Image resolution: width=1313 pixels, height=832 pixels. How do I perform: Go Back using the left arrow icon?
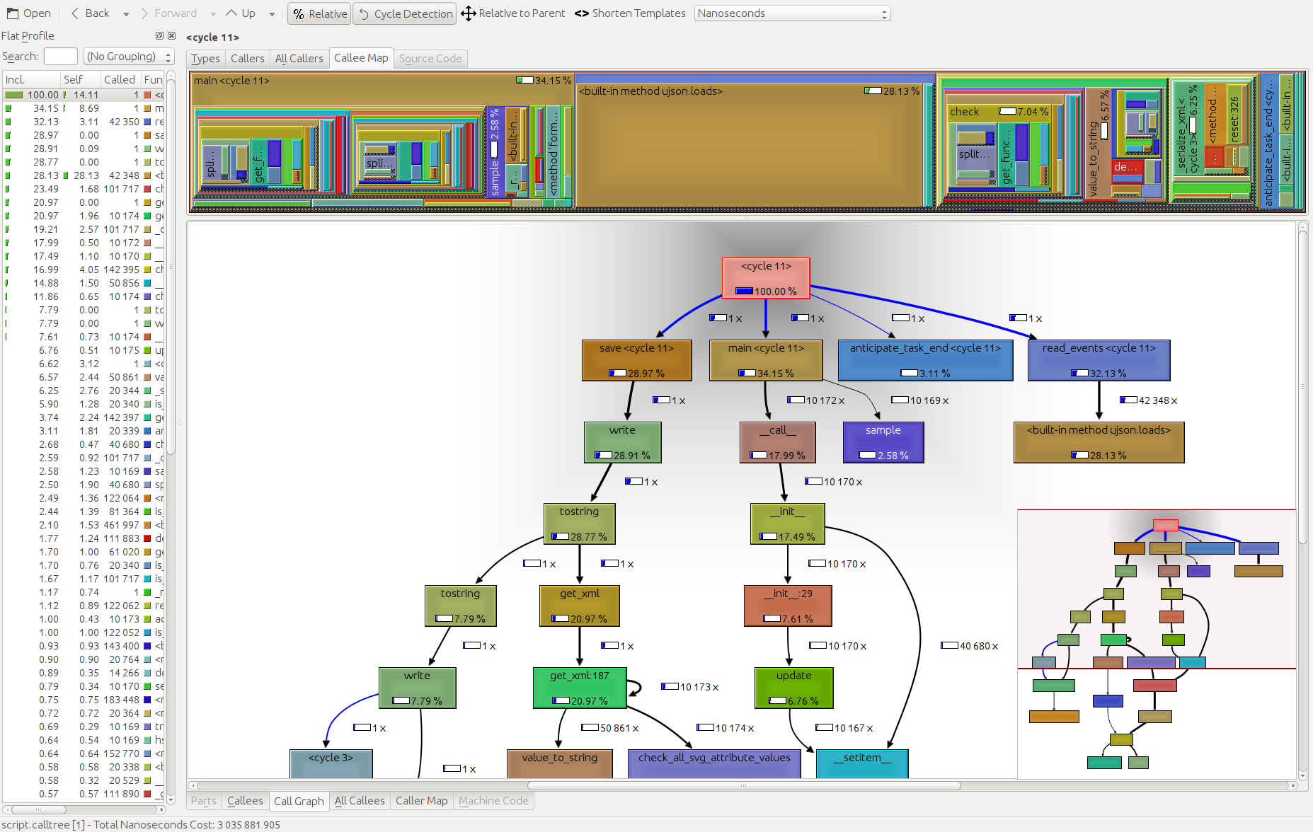(x=74, y=13)
